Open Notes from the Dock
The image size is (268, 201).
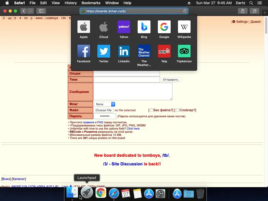tap(137, 193)
